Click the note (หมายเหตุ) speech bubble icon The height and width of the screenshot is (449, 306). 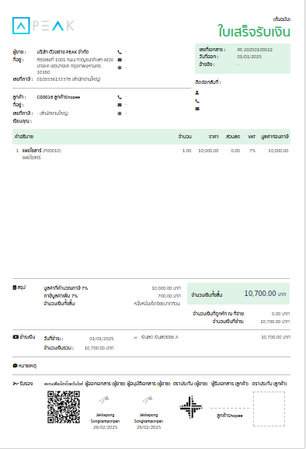point(15,366)
